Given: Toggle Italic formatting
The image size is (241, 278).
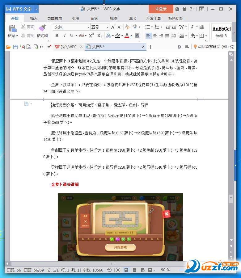Looking at the screenshot, I should [x=65, y=36].
